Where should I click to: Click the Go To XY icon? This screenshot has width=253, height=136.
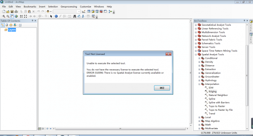pos(83,16)
